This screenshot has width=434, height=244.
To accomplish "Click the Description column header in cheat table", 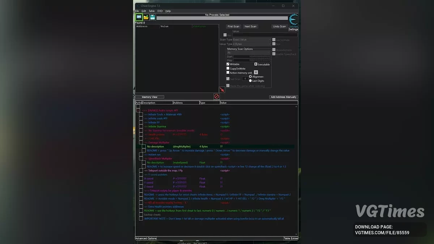I will (x=157, y=103).
